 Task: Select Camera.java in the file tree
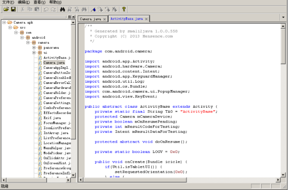point(54,63)
